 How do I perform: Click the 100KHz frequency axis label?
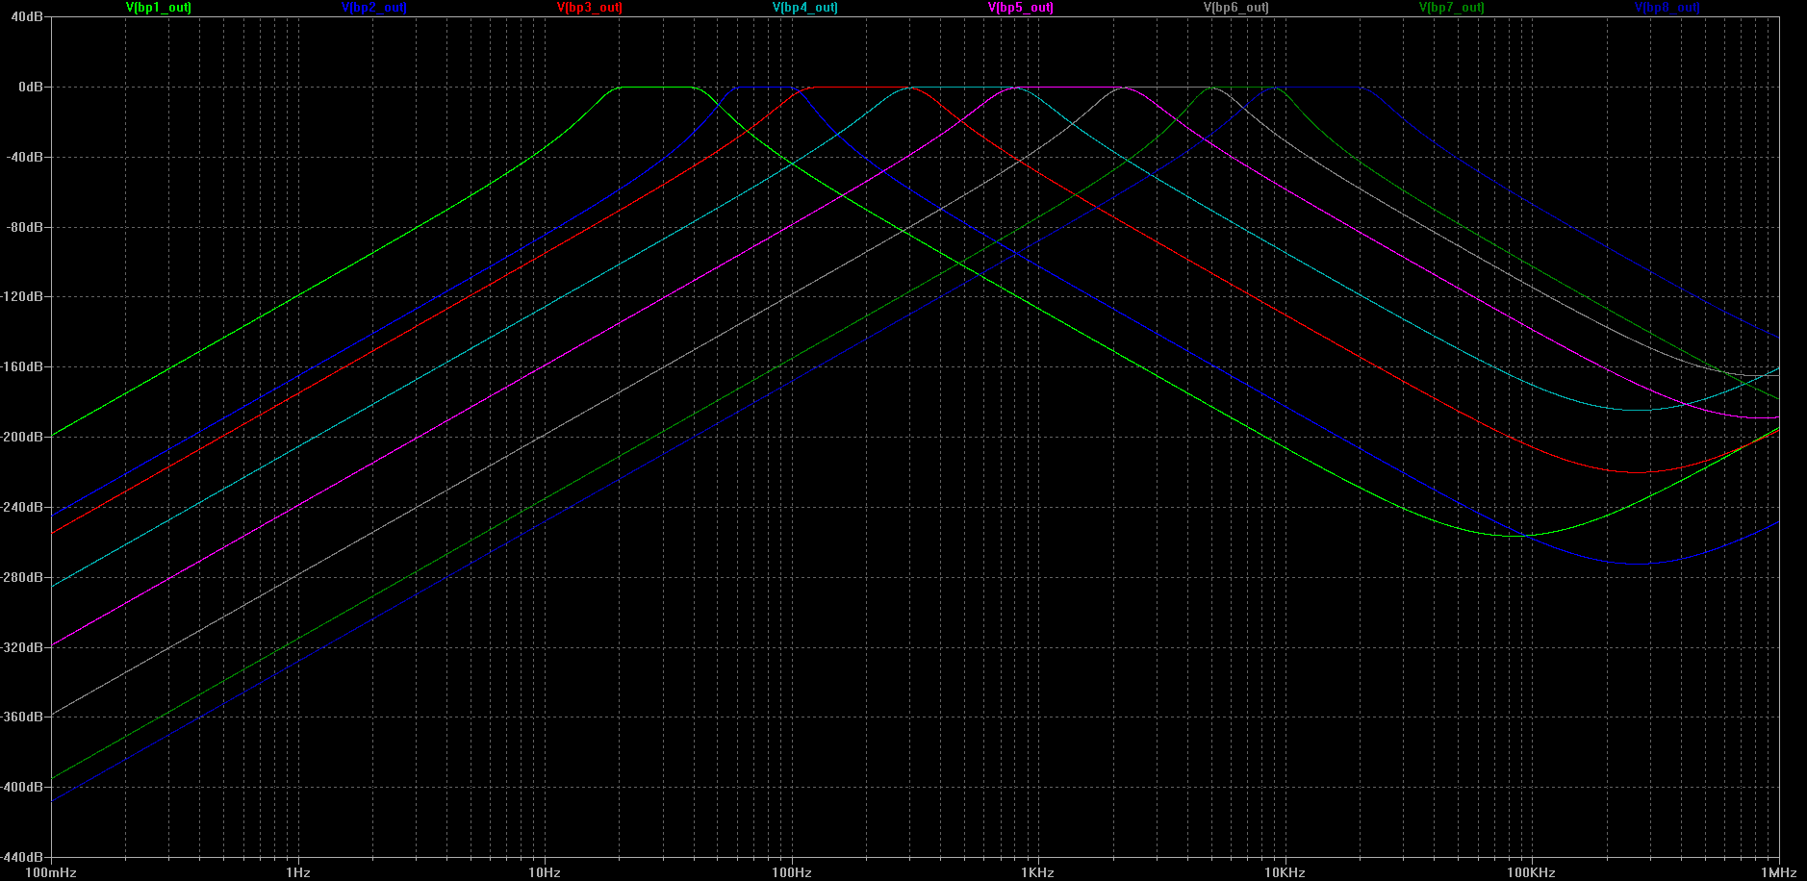(x=1532, y=873)
